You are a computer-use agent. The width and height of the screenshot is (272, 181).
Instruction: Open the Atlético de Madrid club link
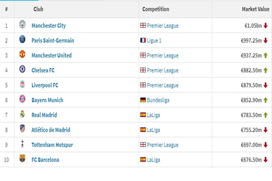tap(51, 130)
